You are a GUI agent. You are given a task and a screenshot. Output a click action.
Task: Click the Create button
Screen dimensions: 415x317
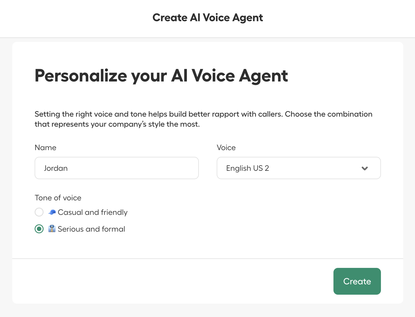pyautogui.click(x=357, y=281)
